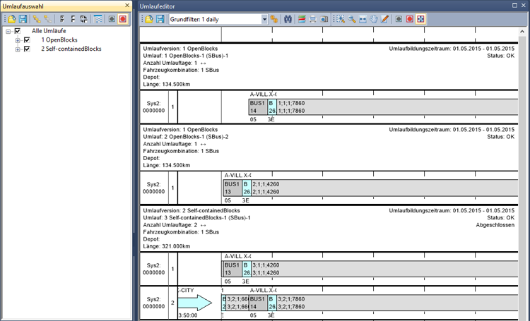Expand the 2 Self-containedBlocks tree node

coord(18,49)
